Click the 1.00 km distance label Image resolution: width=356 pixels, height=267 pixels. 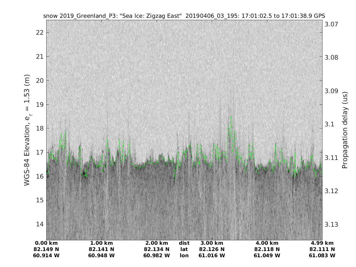(x=101, y=243)
